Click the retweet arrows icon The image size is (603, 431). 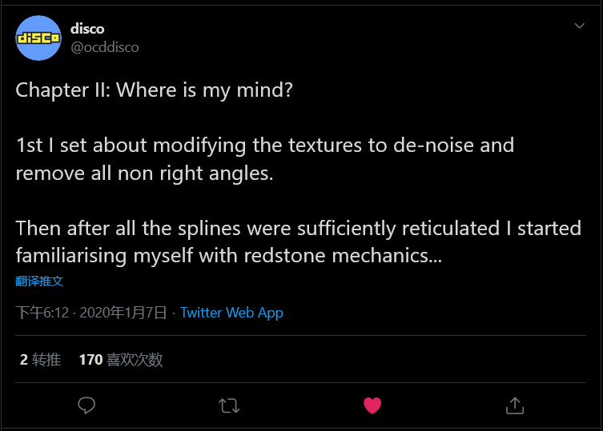point(229,405)
